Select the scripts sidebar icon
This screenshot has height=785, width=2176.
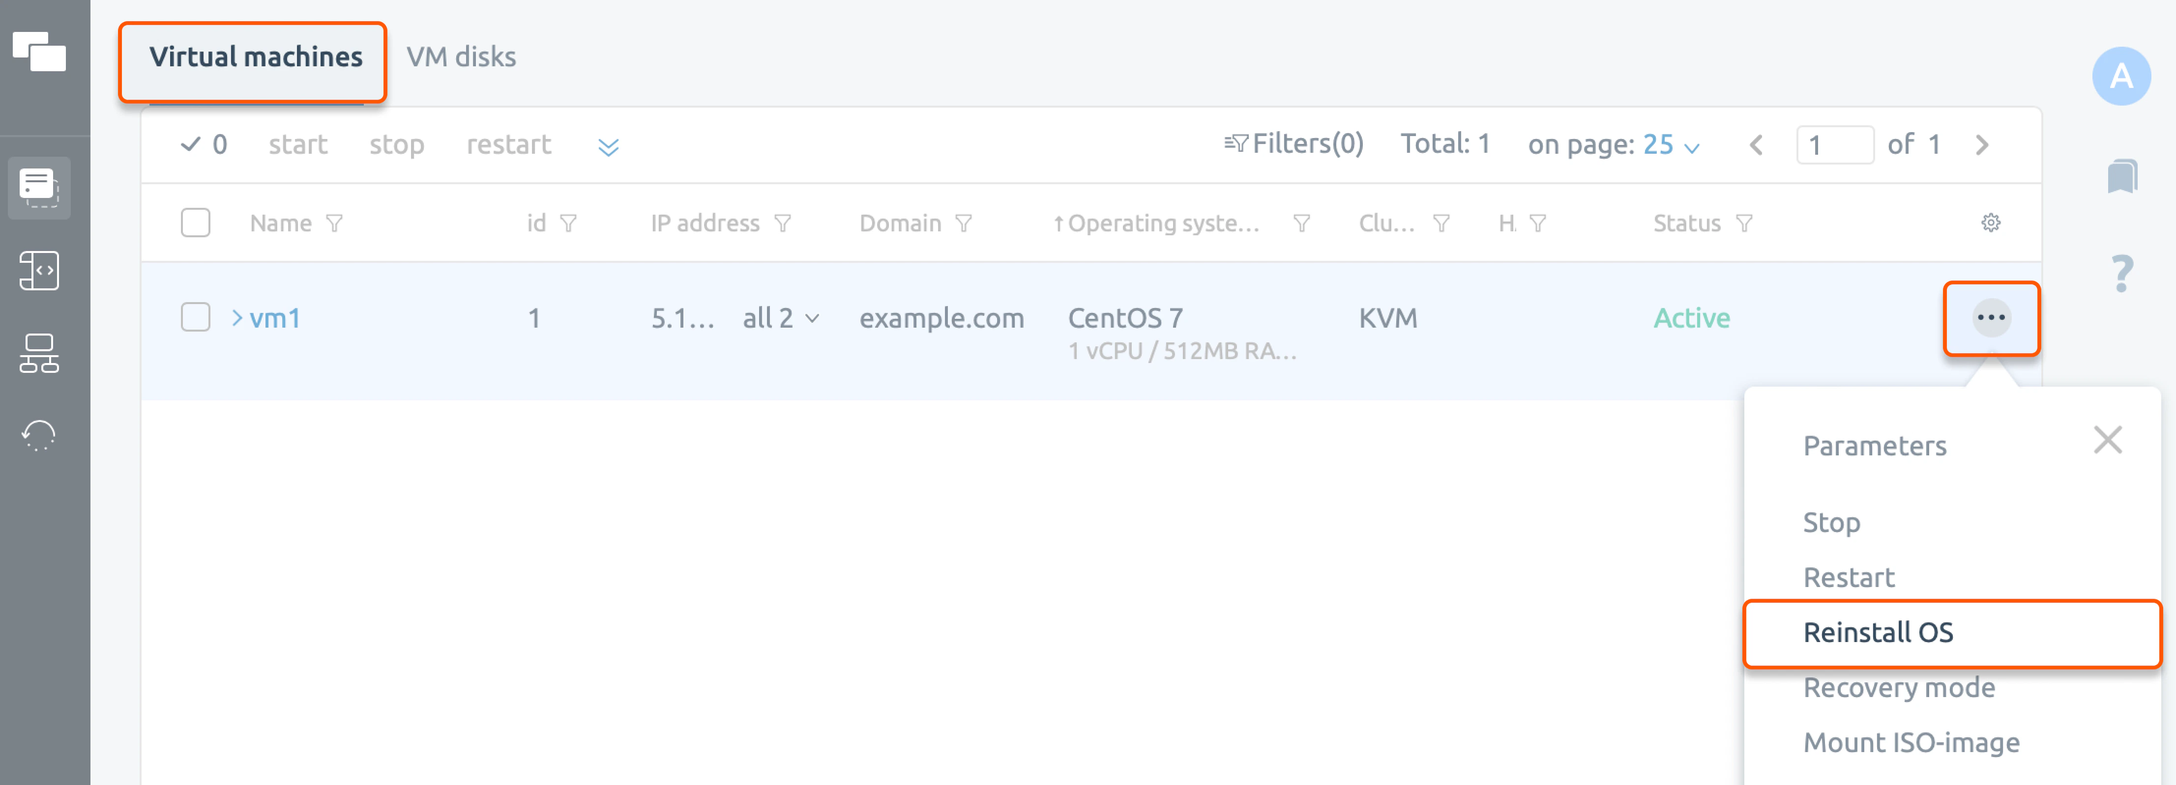(39, 270)
